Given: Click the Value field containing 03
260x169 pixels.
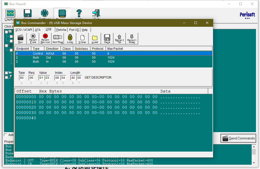Looking at the screenshot, I should tap(47, 78).
